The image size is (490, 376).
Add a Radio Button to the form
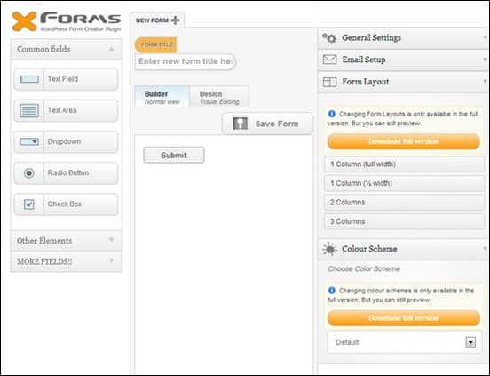pos(66,173)
